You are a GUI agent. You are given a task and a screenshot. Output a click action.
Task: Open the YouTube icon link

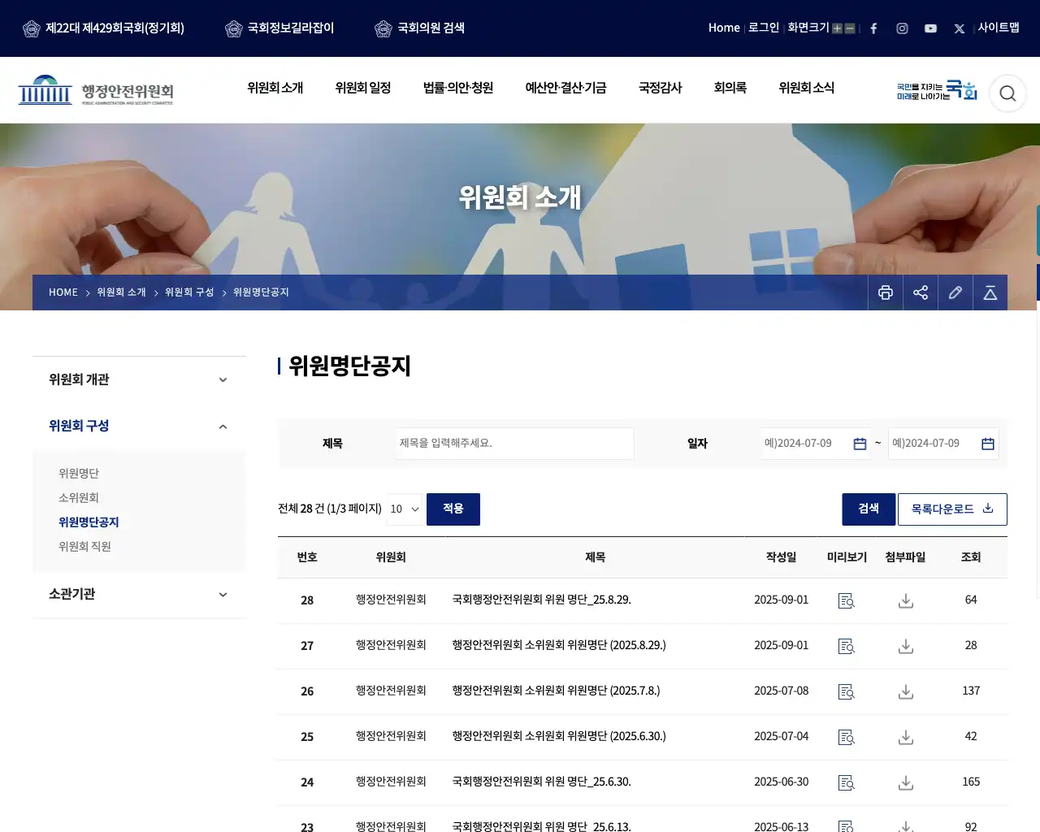point(930,28)
